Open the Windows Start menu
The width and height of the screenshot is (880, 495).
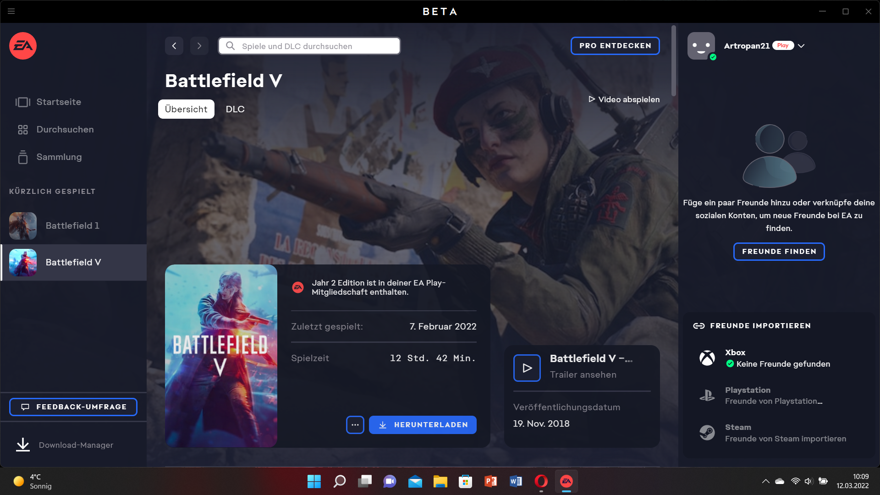pos(314,481)
